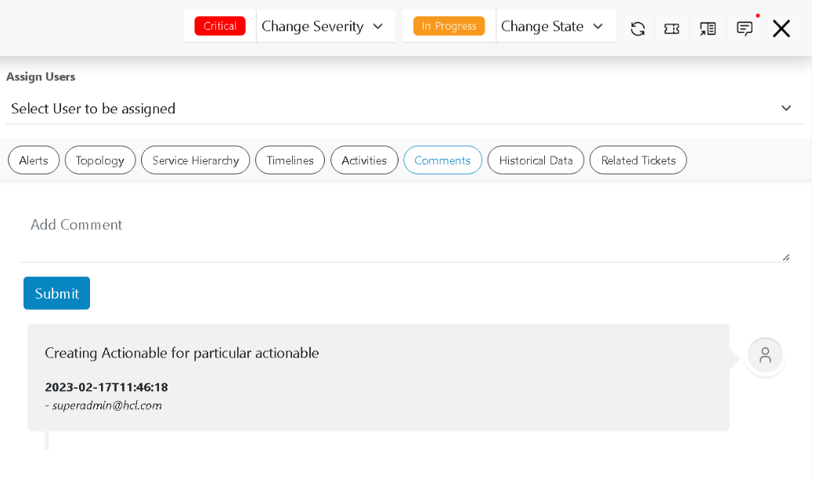Open the Change State dropdown

[554, 27]
